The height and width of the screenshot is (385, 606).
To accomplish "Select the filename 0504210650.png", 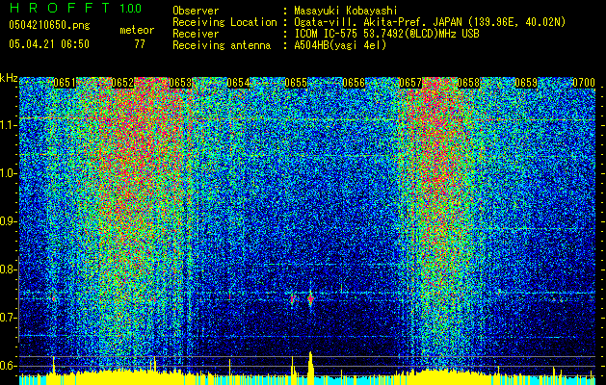I will (49, 26).
